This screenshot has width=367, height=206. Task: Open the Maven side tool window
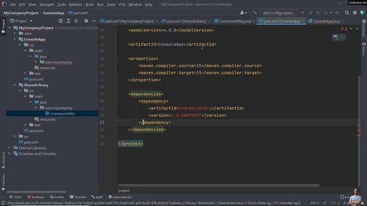[364, 49]
